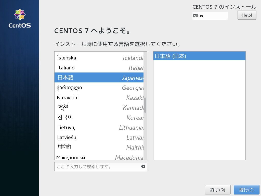The width and height of the screenshot is (261, 196).
Task: Select the Maithili मैथिली language row
Action: (99, 147)
